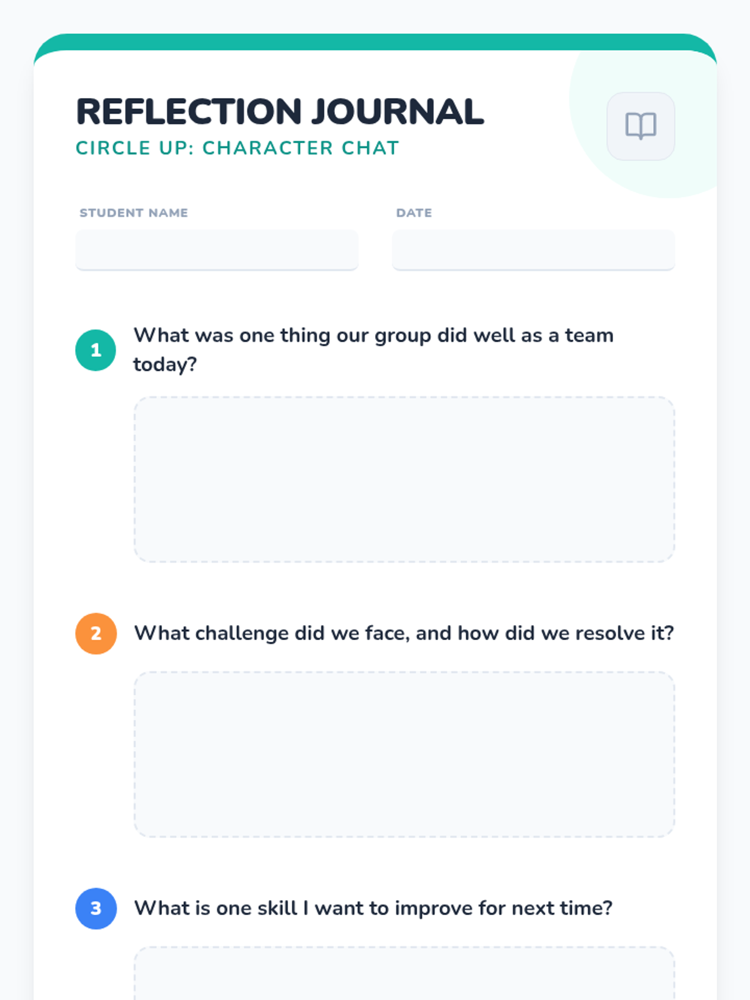750x1000 pixels.
Task: Click the teal bar atop the card
Action: click(x=375, y=41)
